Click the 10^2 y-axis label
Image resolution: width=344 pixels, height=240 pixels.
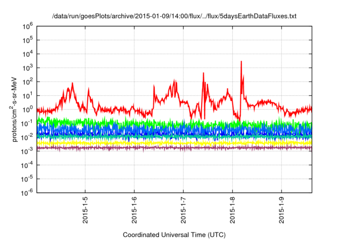27,82
